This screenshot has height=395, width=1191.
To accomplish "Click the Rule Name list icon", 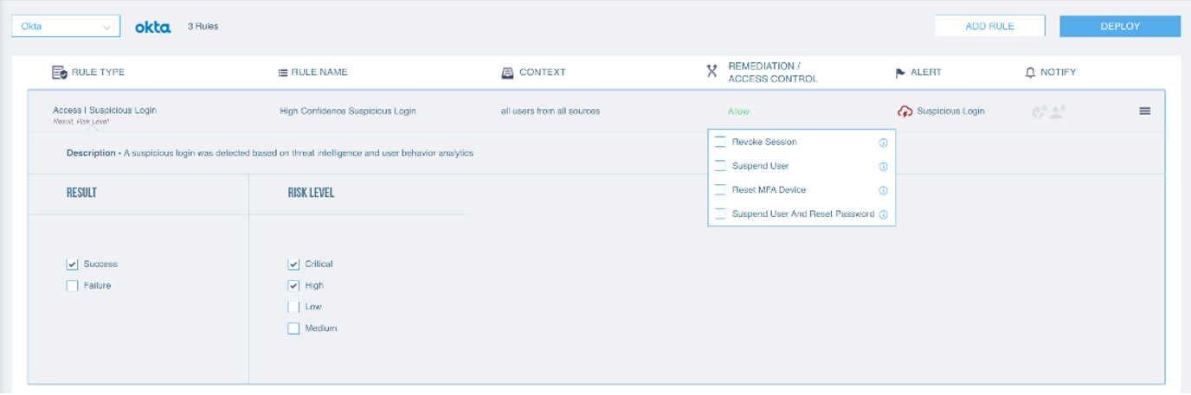I will point(282,73).
